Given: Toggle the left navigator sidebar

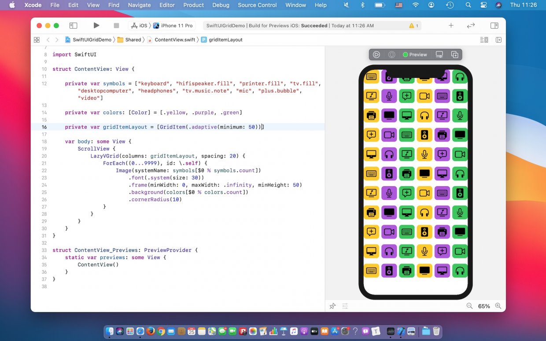Looking at the screenshot, I should (x=74, y=26).
